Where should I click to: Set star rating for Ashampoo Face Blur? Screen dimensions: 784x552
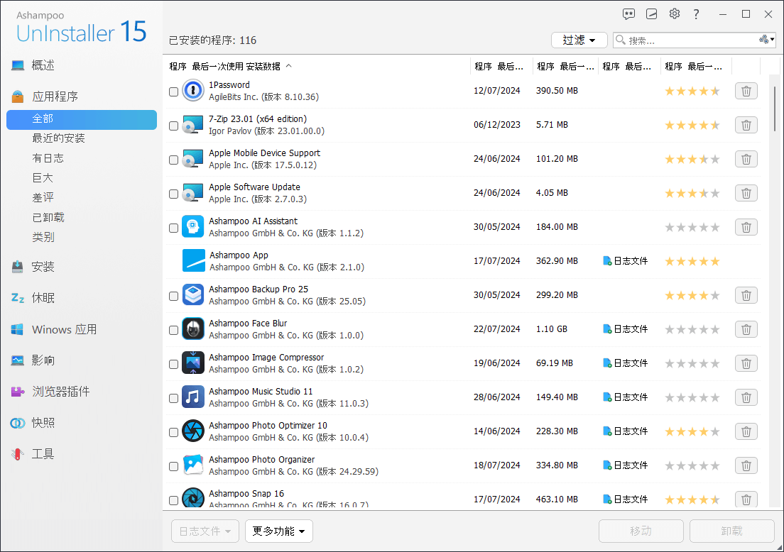click(692, 330)
